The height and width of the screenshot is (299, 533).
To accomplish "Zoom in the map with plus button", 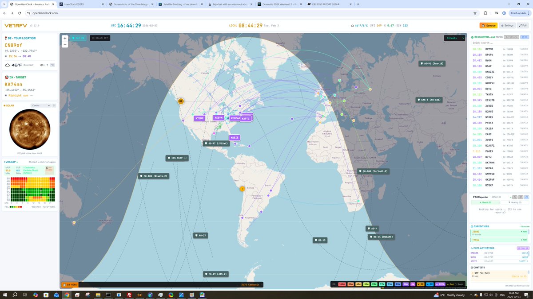I will click(65, 38).
